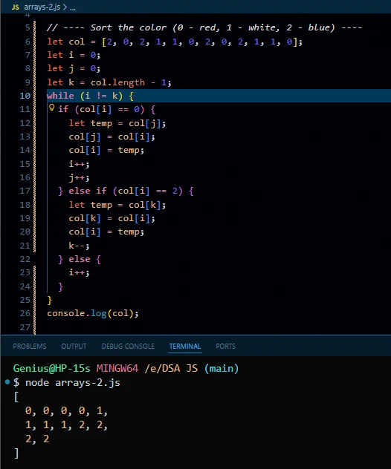Click 'j++;' statement on line 16

[79, 177]
